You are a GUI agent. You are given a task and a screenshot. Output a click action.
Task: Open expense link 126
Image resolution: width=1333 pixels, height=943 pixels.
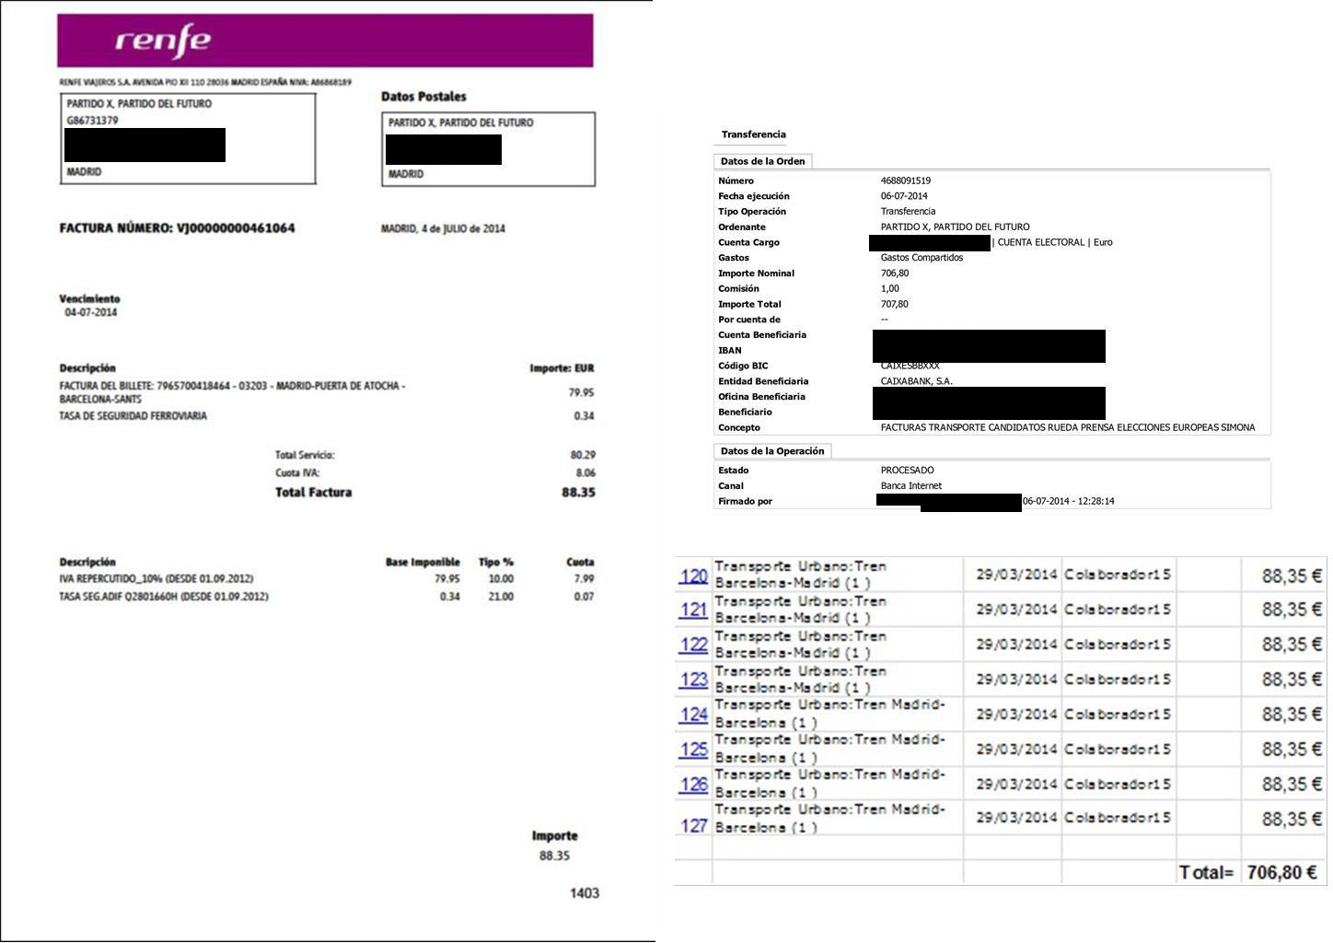click(x=693, y=785)
